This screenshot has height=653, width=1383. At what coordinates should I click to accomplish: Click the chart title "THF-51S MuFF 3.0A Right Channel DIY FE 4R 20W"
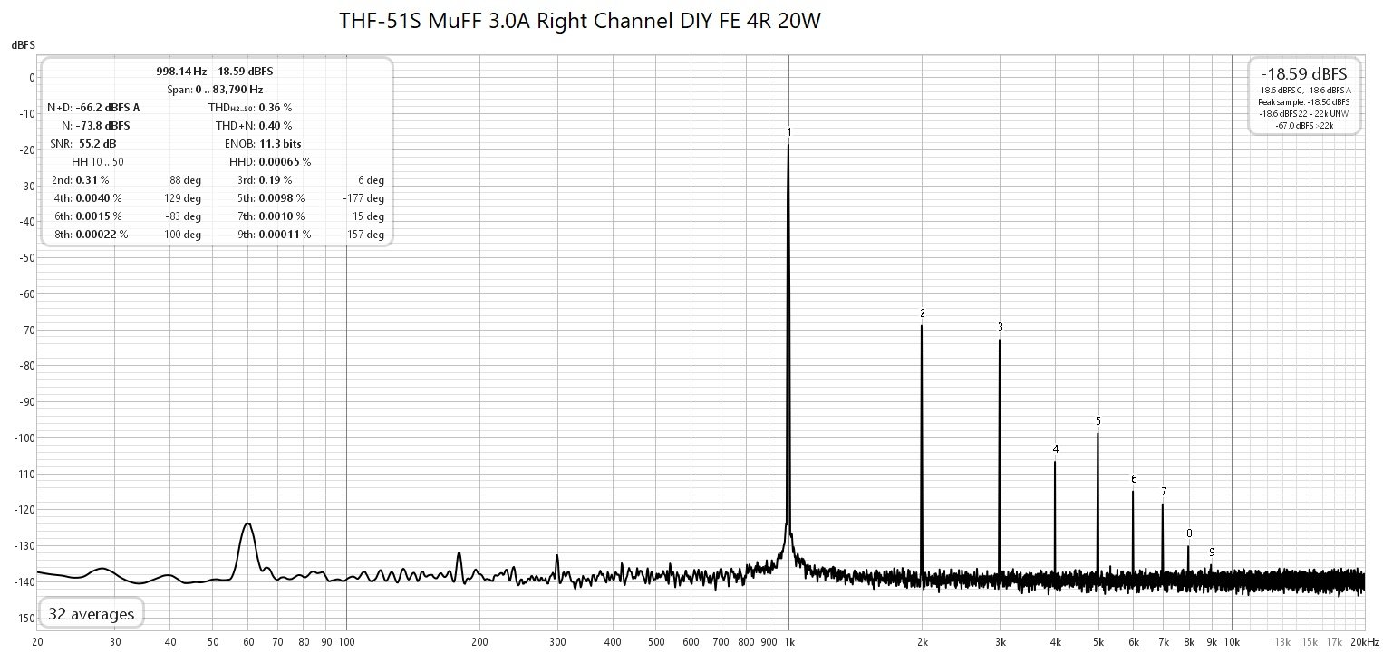tap(580, 21)
